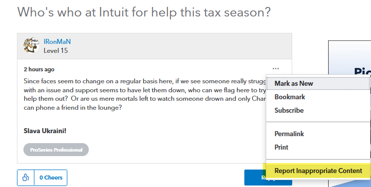Click Report Inappropriate Content
The height and width of the screenshot is (187, 371).
point(318,171)
